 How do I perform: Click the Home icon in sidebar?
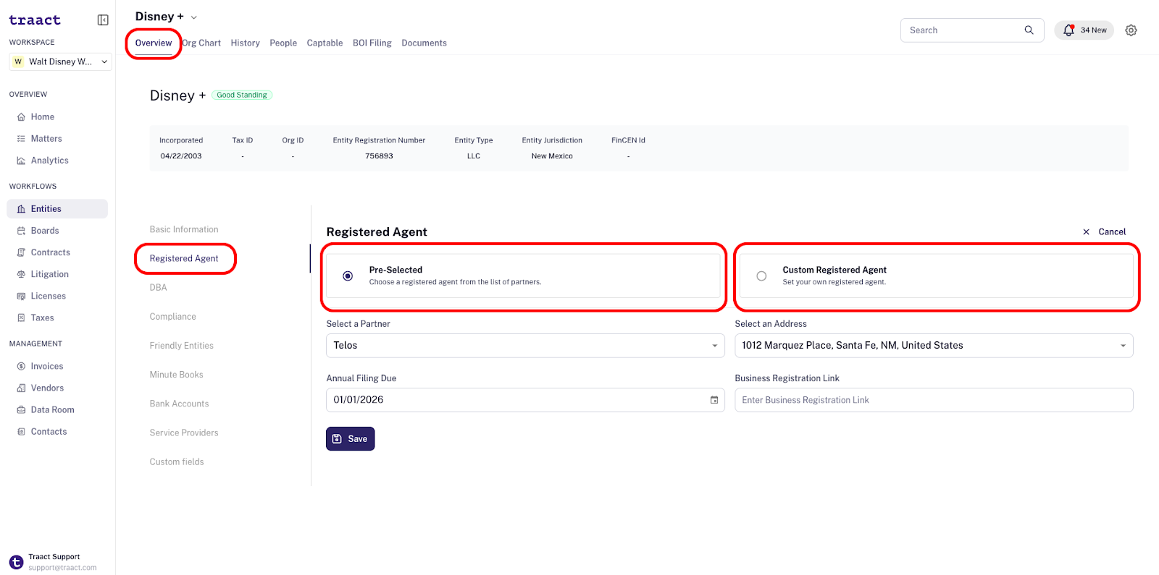point(21,117)
